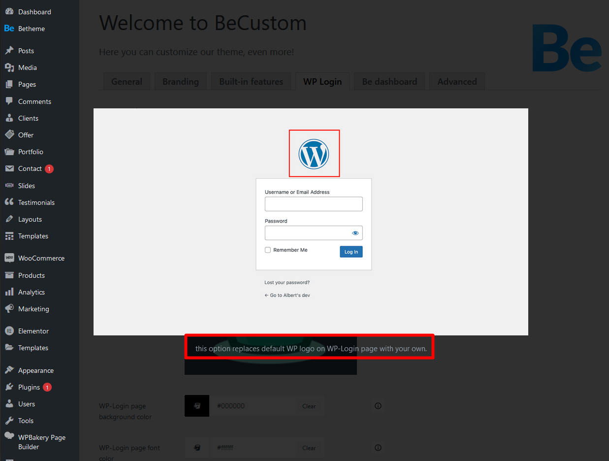Switch to the General tab
Viewport: 609px width, 461px height.
click(127, 81)
